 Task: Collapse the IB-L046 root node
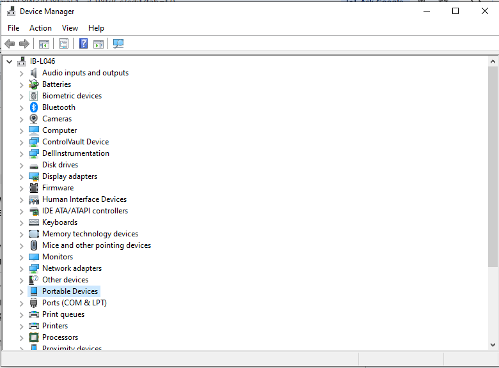click(x=9, y=61)
